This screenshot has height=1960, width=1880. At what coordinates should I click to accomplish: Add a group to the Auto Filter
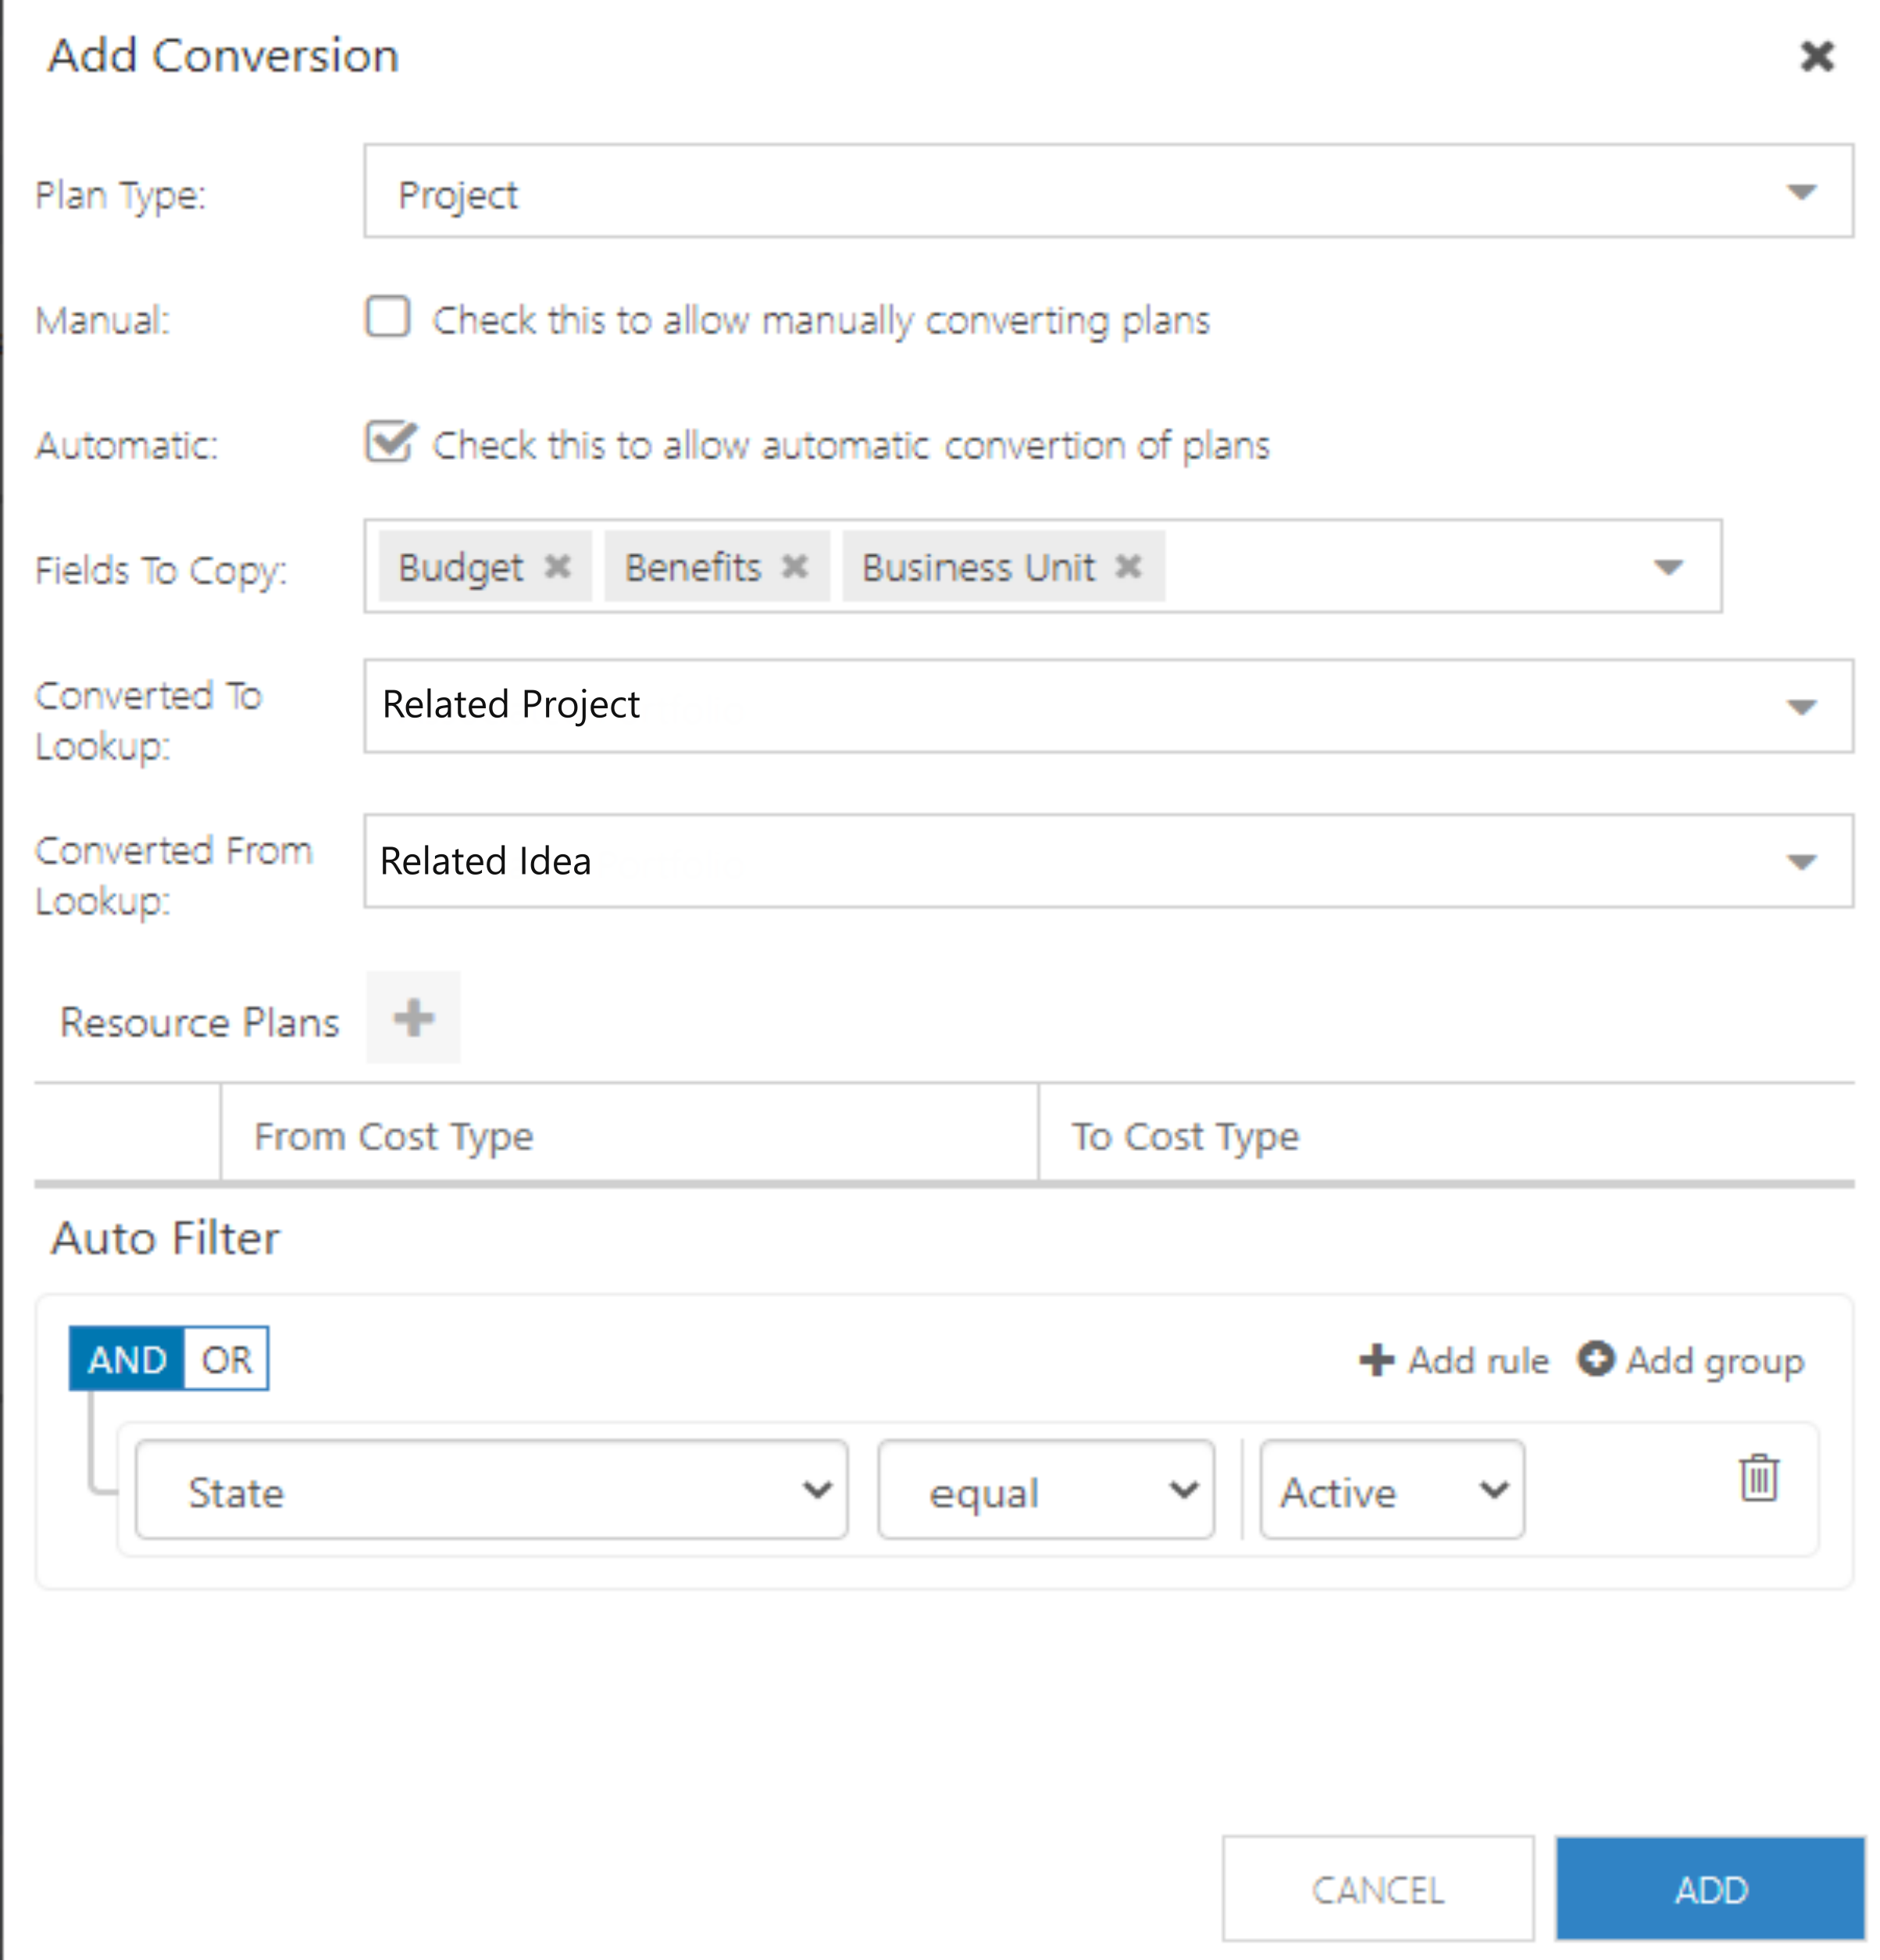click(1690, 1360)
